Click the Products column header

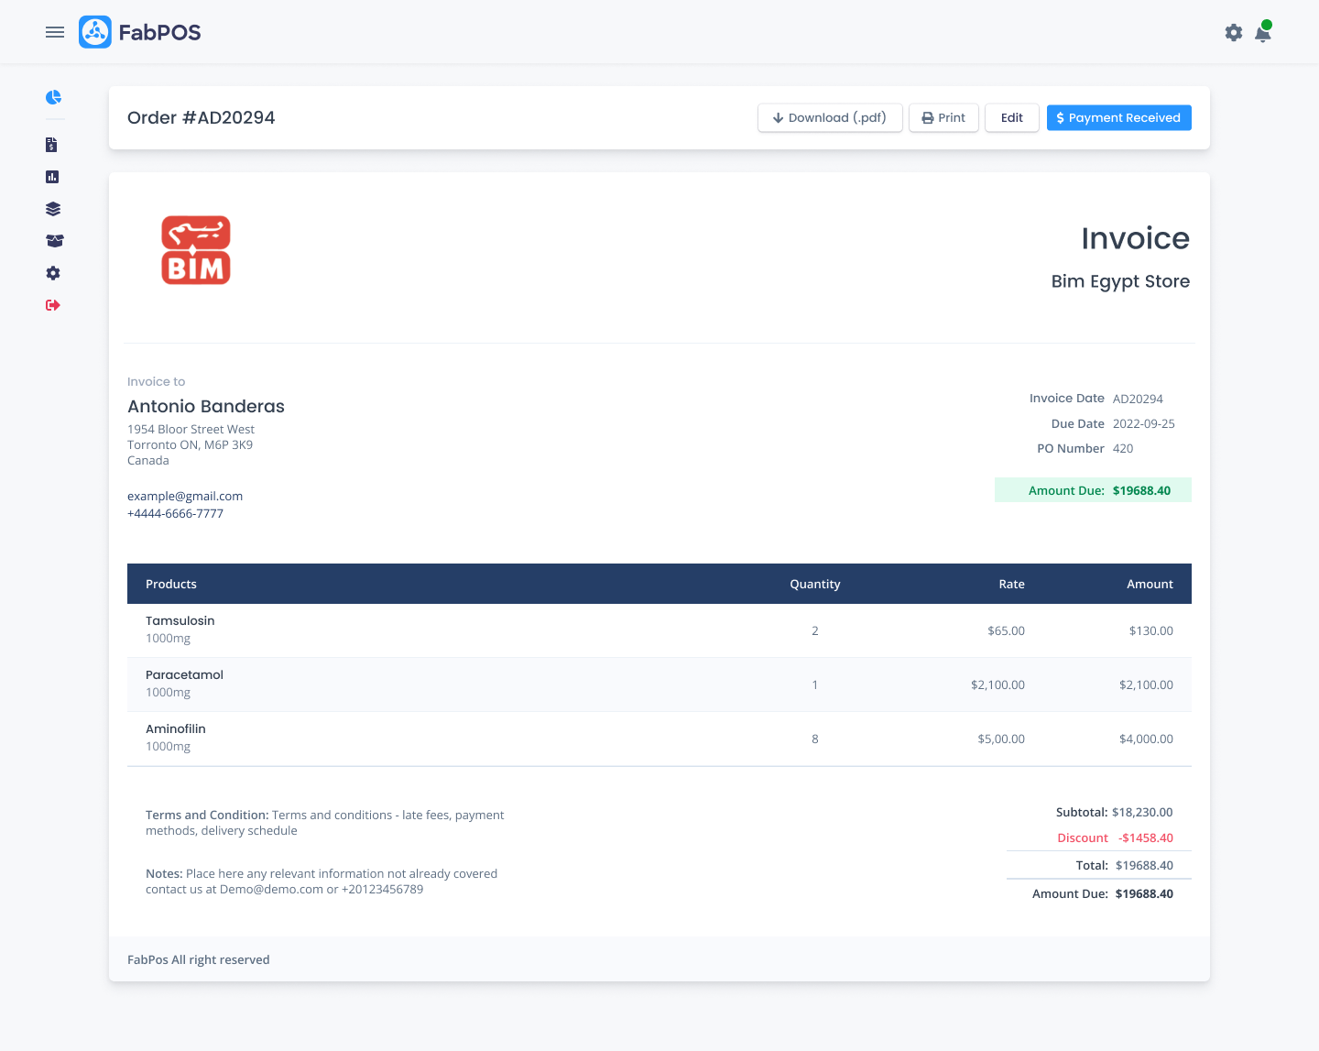171,584
